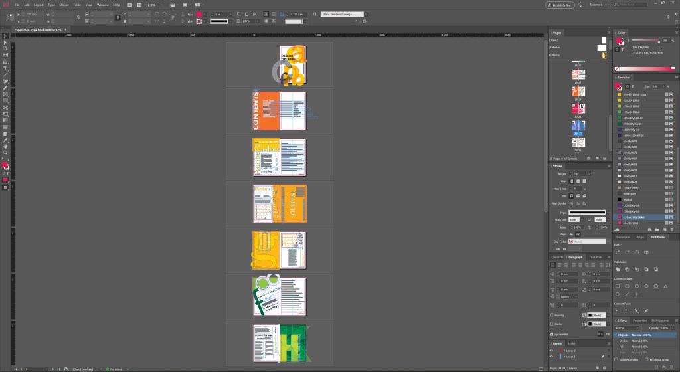Select the Line tool
This screenshot has height=372, width=680.
5,75
